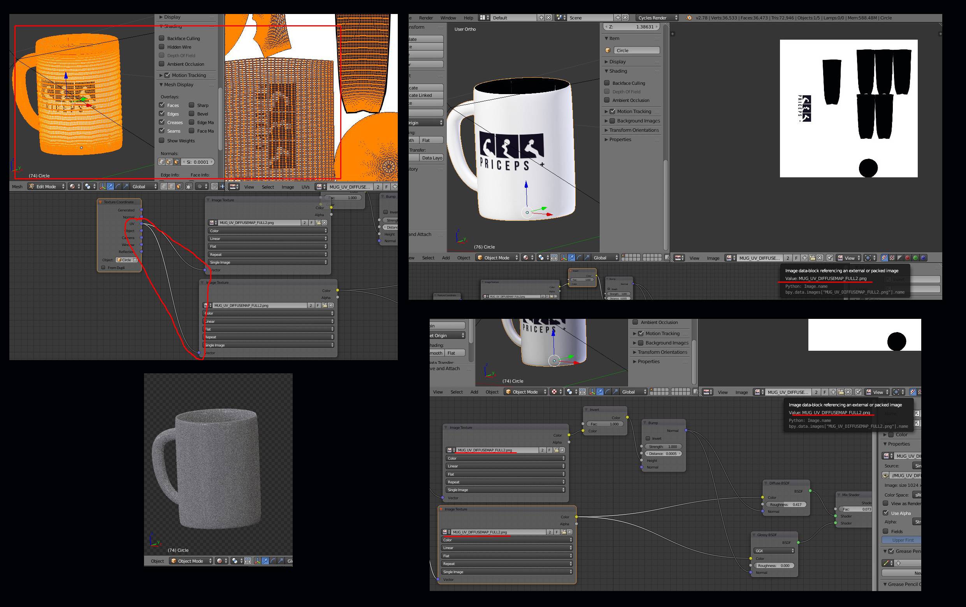
Task: Click the Upper First button
Action: [901, 540]
